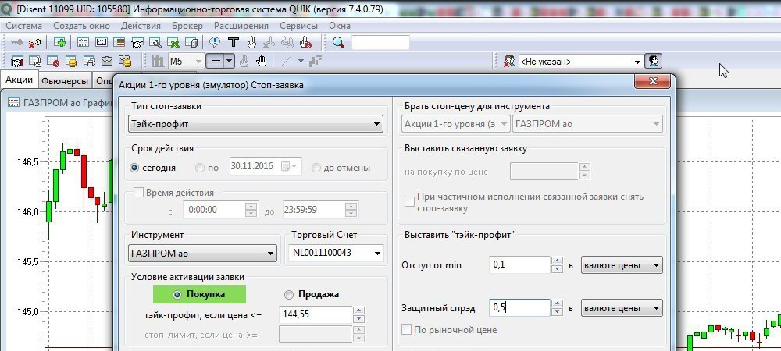Screen dimensions: 781x351
Task: Click the take-profit price field 144,55
Action: [x=316, y=314]
